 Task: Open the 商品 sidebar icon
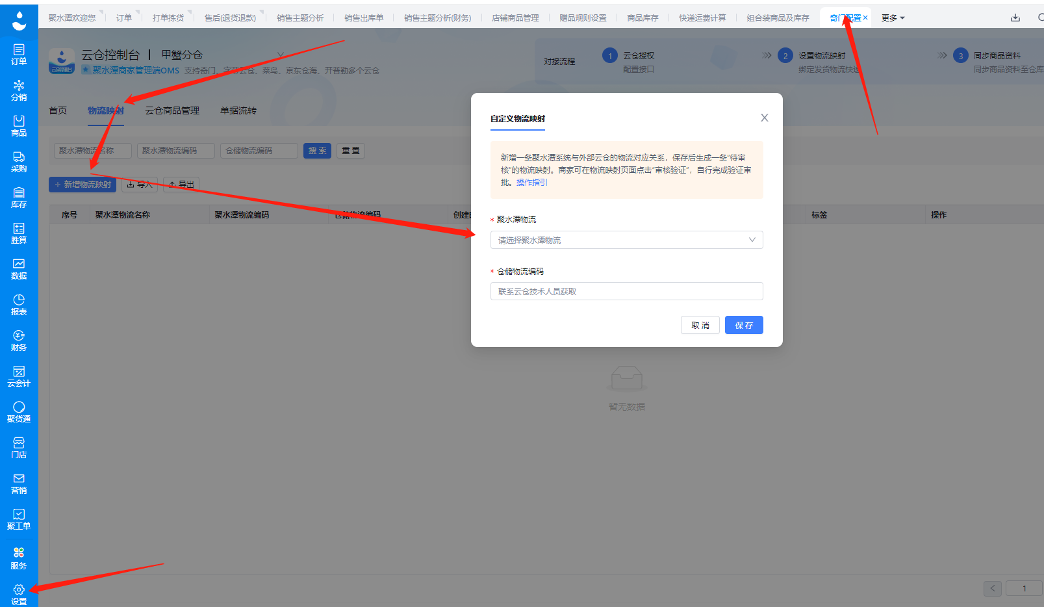click(19, 126)
